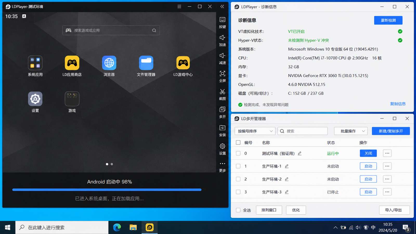Screen dimensions: 416x234
Task: Rename 生产环境-1 via the pencil icon
Action: (287, 166)
